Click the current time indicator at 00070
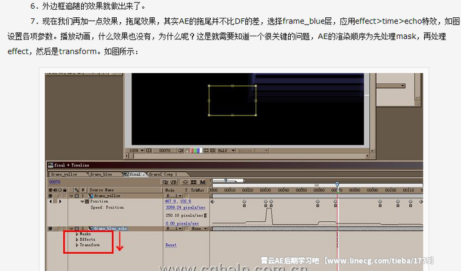461x271 pixels. [337, 184]
